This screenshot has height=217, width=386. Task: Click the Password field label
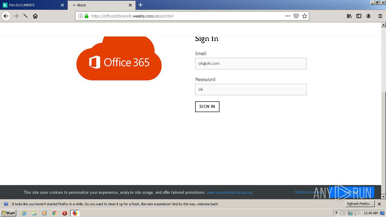point(205,80)
